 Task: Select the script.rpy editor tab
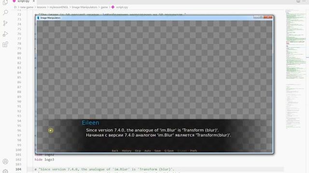(x=23, y=1)
